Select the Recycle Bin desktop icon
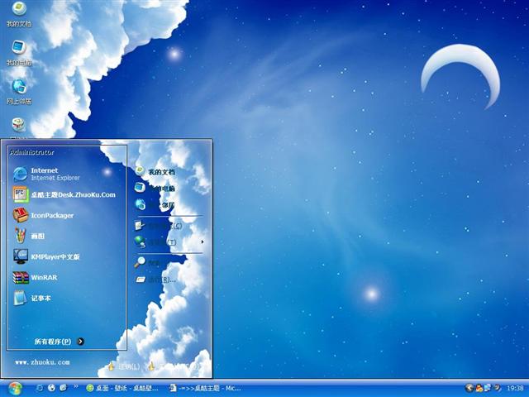The height and width of the screenshot is (397, 529). 19,127
